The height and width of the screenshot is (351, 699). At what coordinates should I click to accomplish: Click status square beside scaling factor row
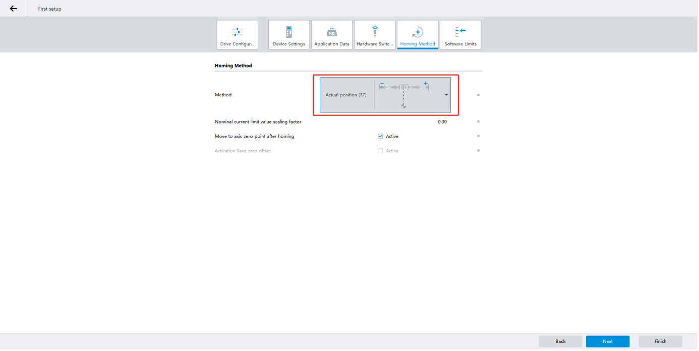coord(478,122)
